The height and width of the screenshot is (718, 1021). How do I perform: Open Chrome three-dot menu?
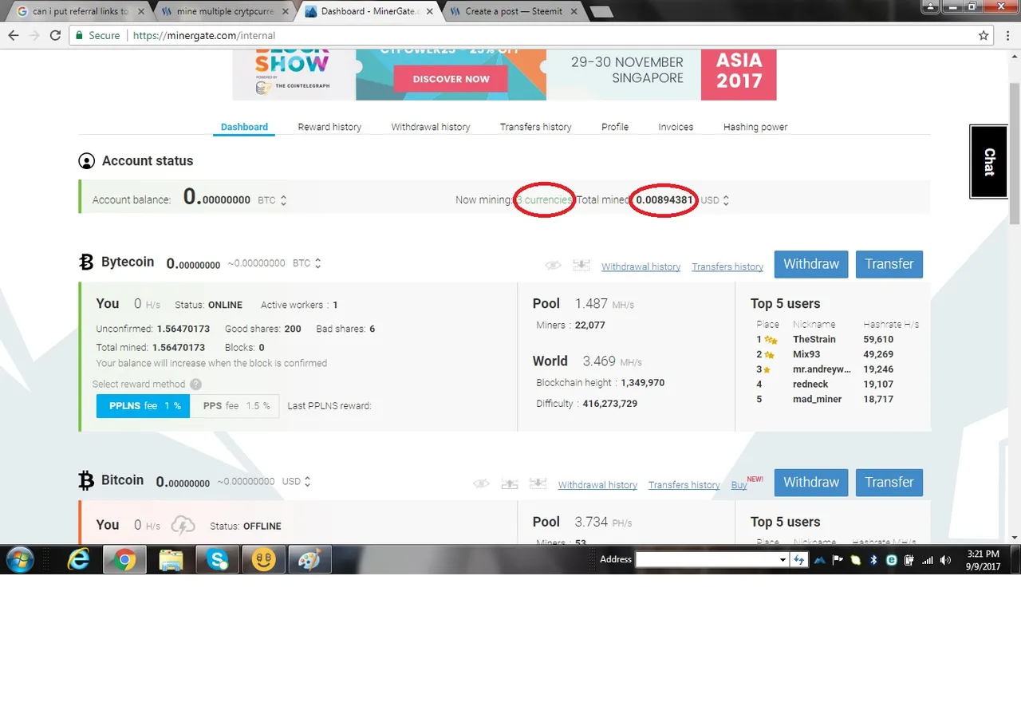tap(1007, 36)
